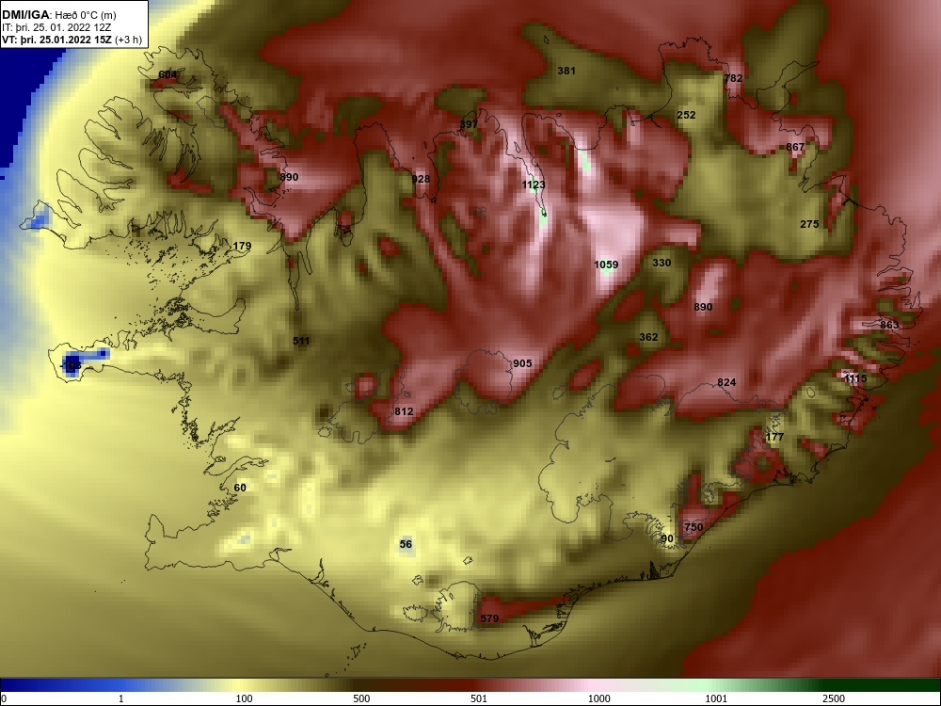The image size is (941, 706).
Task: Select the map value 867
Action: tap(795, 147)
